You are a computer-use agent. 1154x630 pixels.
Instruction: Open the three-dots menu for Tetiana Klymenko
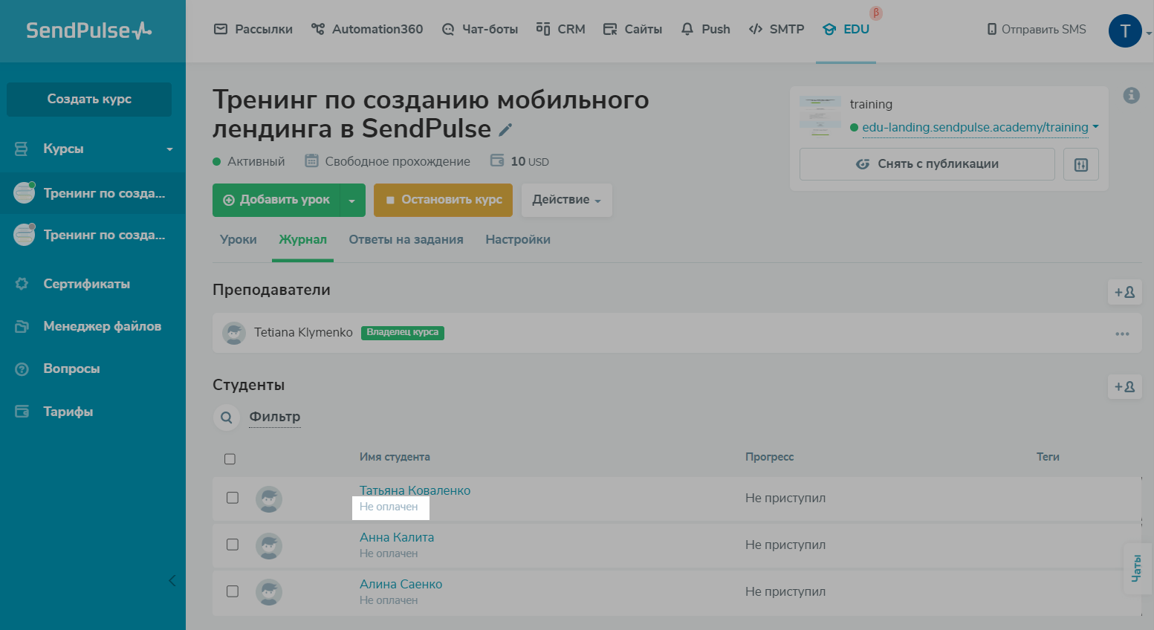tap(1122, 334)
